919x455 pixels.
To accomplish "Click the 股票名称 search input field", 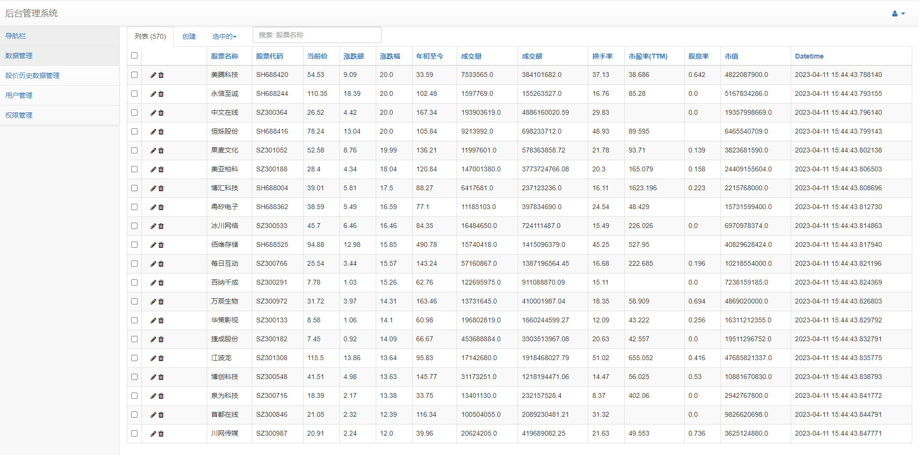I will tap(317, 35).
